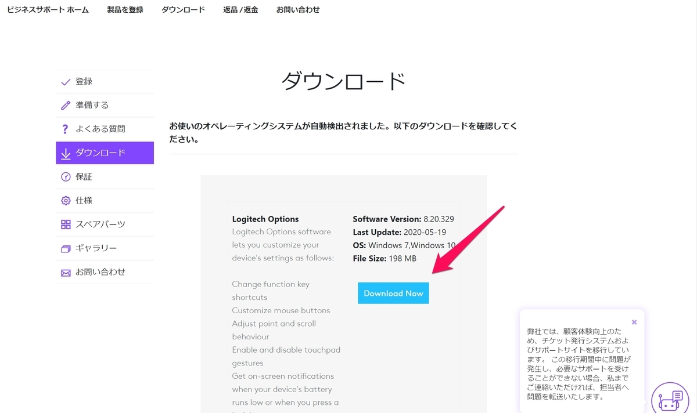
Task: Click the 'Change function key' feature text
Action: pos(271,284)
